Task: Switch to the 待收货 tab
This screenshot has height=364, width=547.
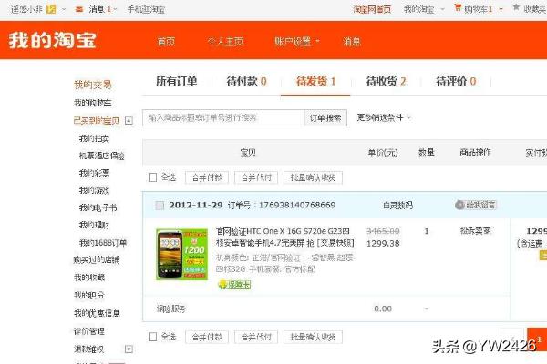Action: click(387, 81)
